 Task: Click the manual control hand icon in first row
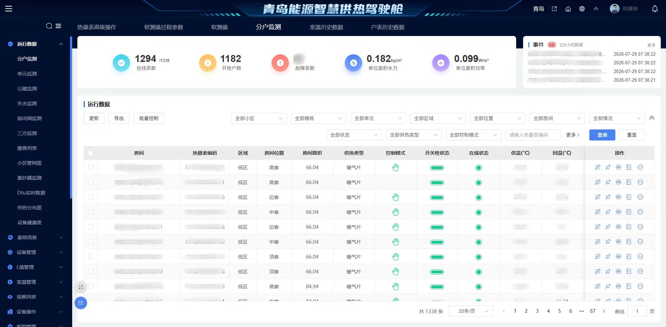pyautogui.click(x=395, y=167)
